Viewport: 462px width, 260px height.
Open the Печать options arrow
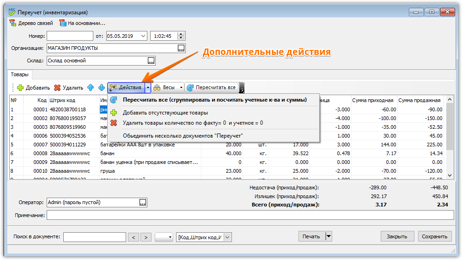[329, 236]
